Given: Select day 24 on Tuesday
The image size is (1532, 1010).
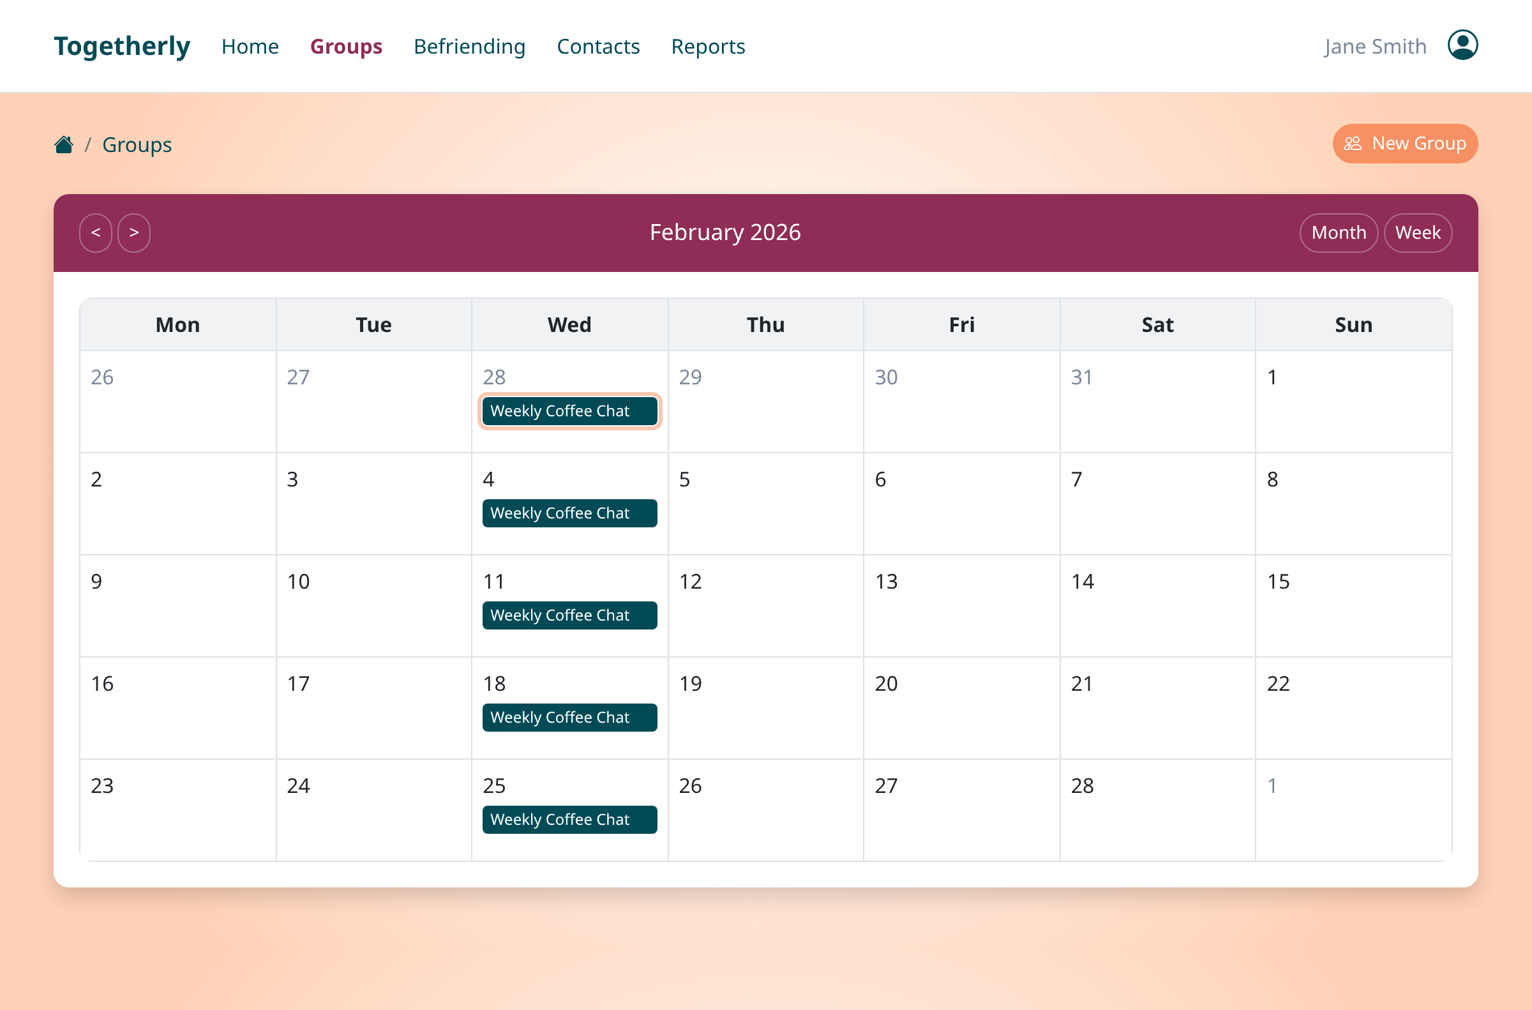Looking at the screenshot, I should 374,810.
